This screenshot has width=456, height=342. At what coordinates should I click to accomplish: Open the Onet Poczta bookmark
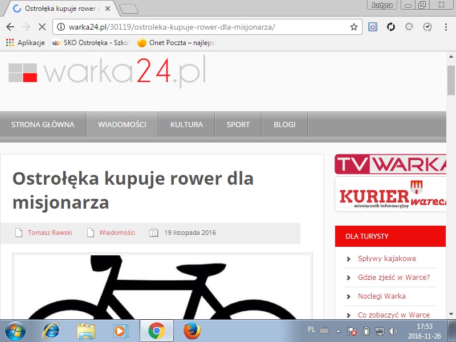click(176, 43)
